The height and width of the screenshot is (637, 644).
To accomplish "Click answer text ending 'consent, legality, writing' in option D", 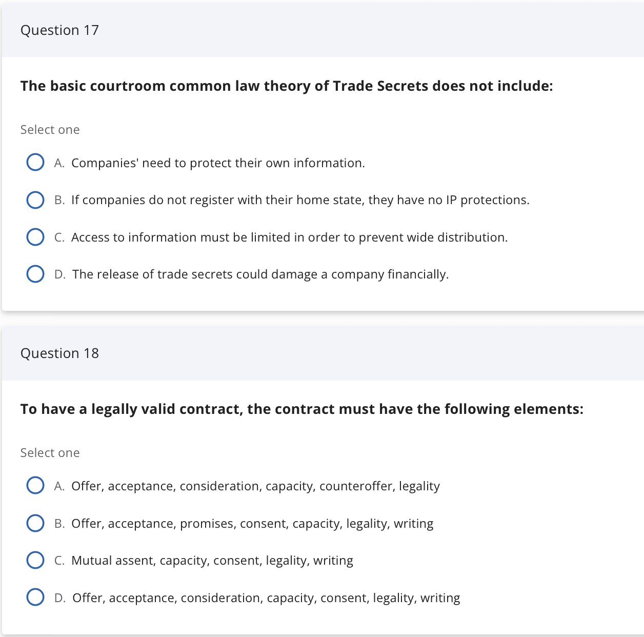I will coord(266,598).
